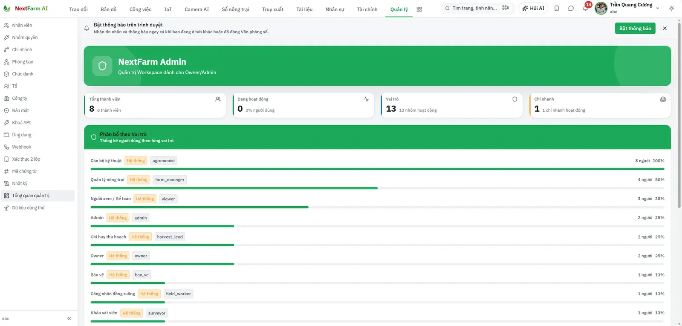Open Nhân viên in the sidebar
The image size is (682, 326).
click(x=38, y=26)
